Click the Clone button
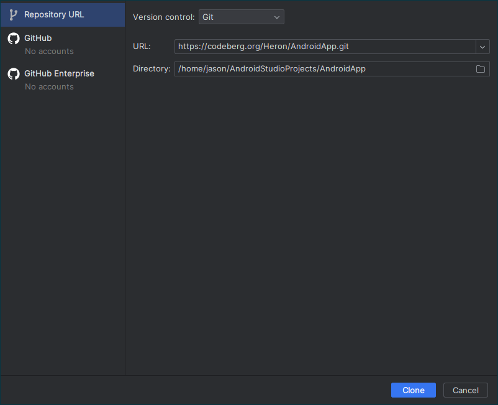 (x=413, y=390)
